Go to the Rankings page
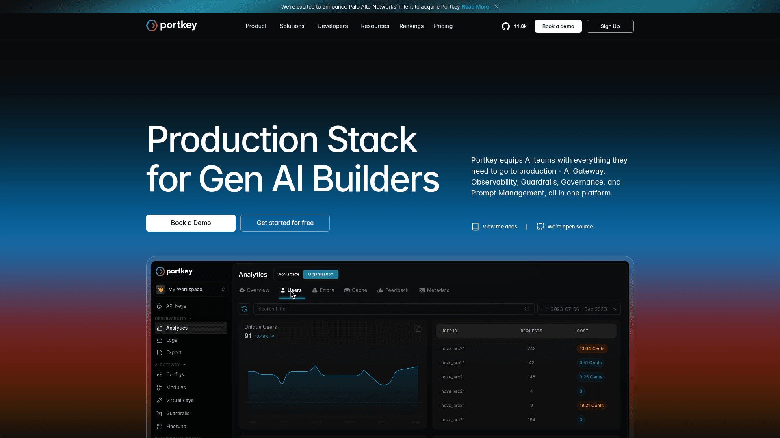This screenshot has width=780, height=438. click(412, 26)
